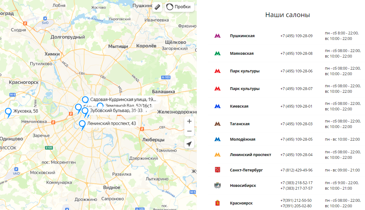
Task: Open the Ленинский проспект, 43 map pin
Action: [x=82, y=125]
